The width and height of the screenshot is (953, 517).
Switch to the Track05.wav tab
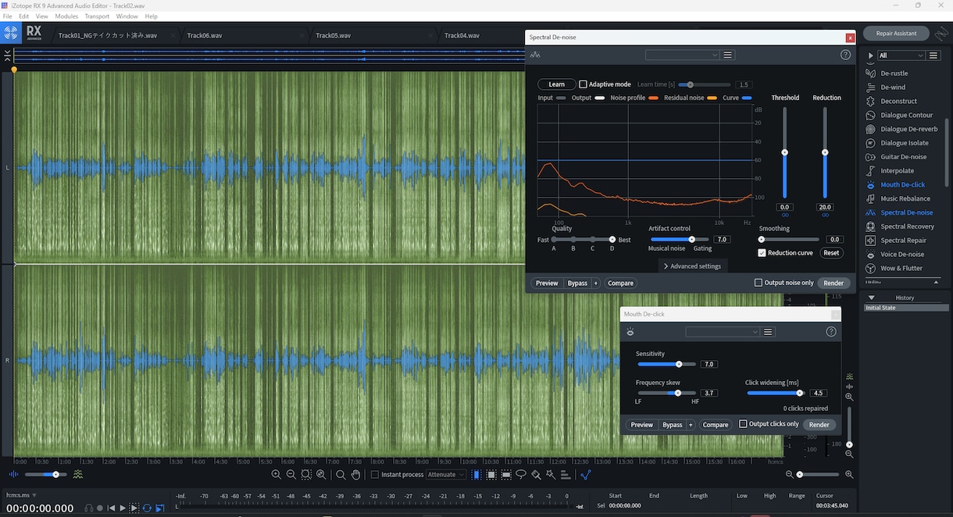334,35
